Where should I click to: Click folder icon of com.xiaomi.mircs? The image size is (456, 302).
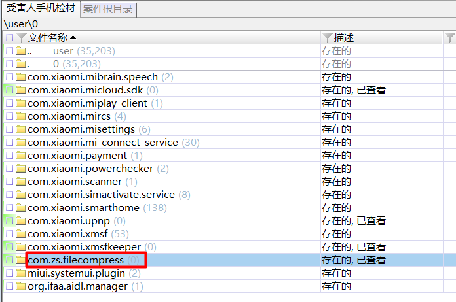21,116
